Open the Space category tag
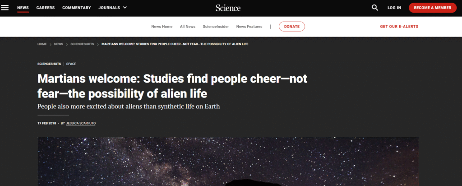 (71, 64)
